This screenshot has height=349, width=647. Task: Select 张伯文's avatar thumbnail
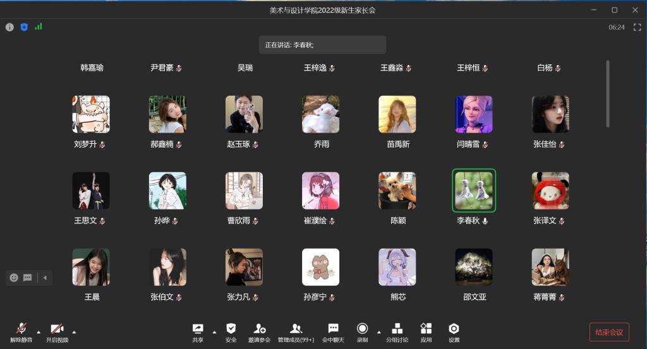tap(167, 267)
